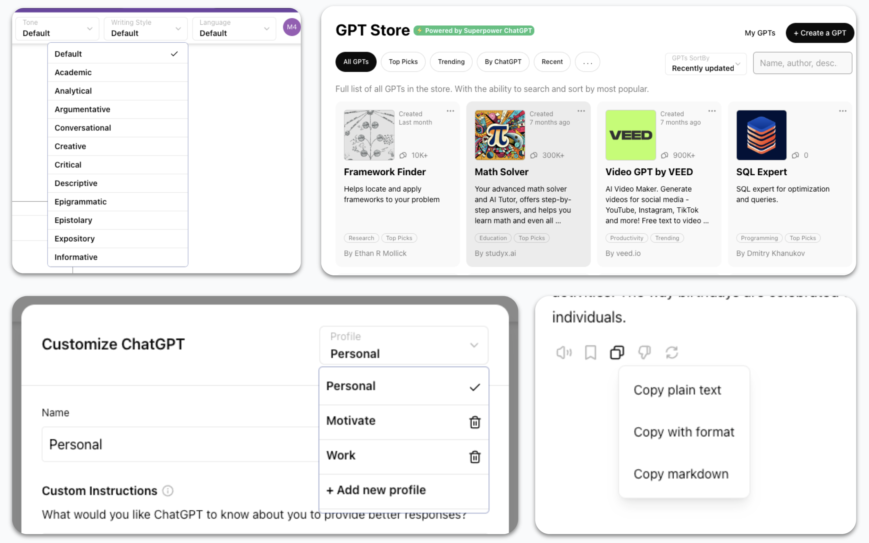Switch to the Trending tab

coord(451,62)
